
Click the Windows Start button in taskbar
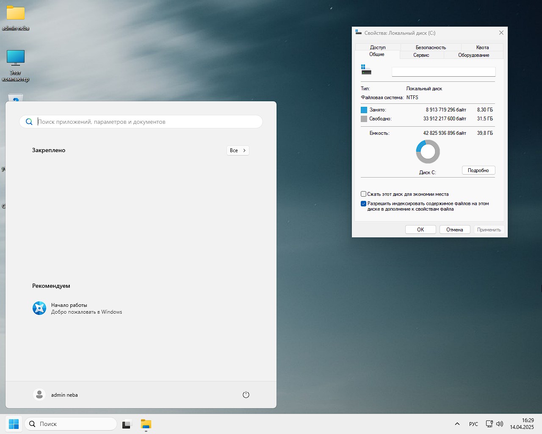14,424
